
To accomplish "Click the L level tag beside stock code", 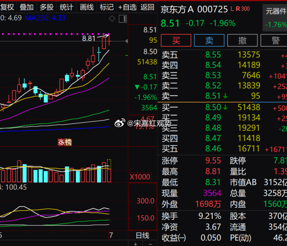I will click(x=232, y=9).
